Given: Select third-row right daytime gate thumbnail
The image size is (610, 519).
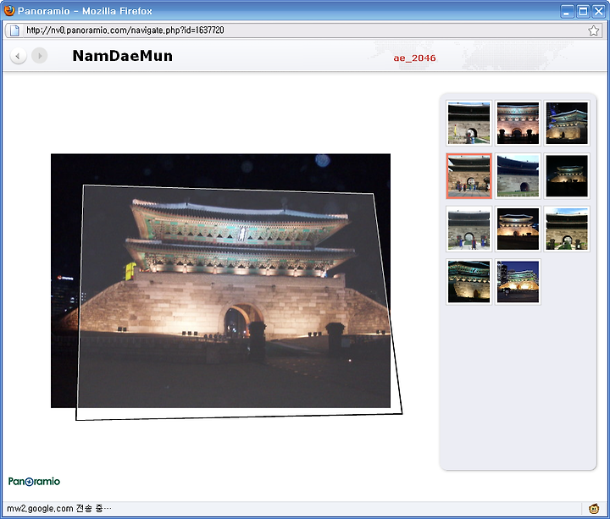Looking at the screenshot, I should point(567,229).
